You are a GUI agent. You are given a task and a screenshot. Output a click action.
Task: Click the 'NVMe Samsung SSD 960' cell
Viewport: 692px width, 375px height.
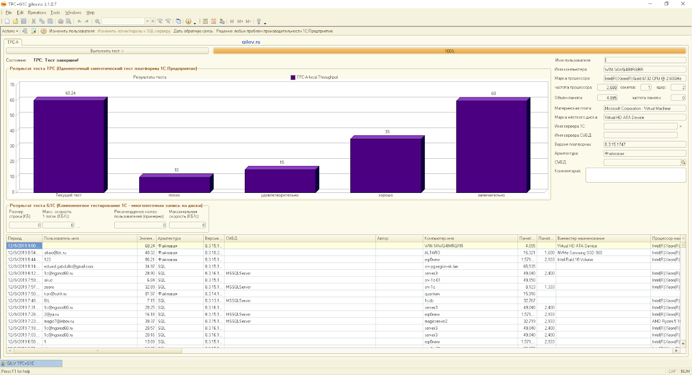603,253
